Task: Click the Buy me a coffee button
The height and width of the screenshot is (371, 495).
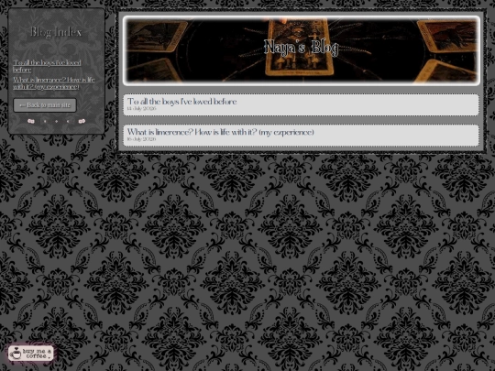Action: [30, 353]
